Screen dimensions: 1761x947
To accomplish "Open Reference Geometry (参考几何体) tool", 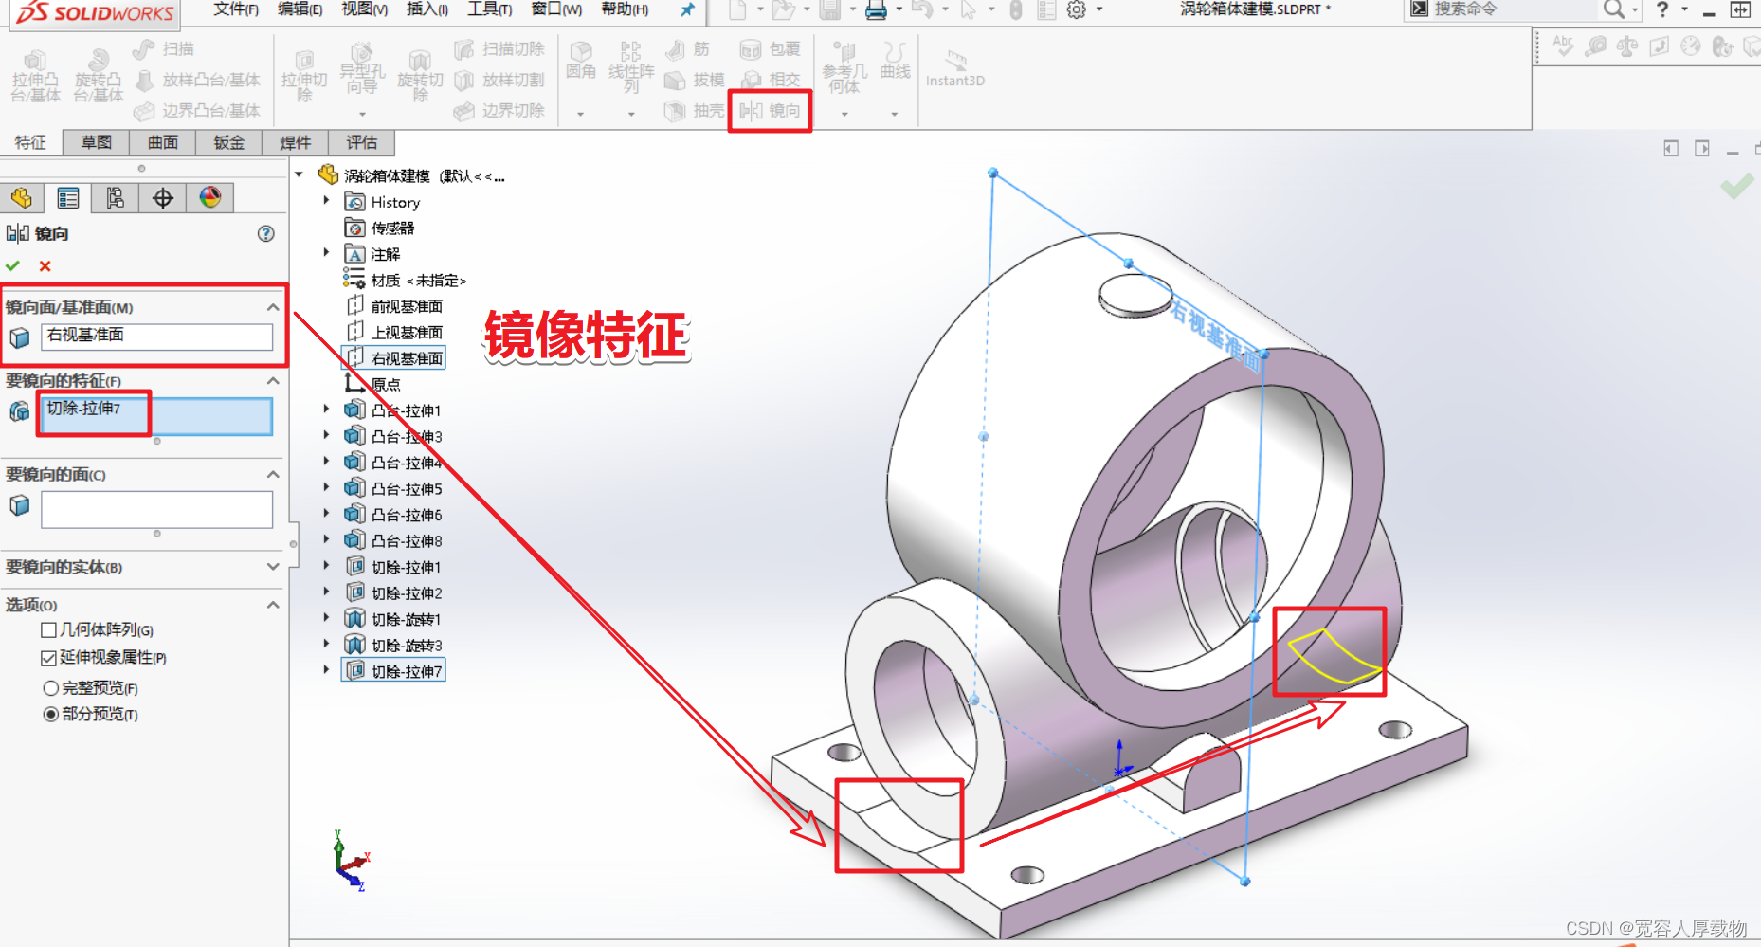I will 844,68.
